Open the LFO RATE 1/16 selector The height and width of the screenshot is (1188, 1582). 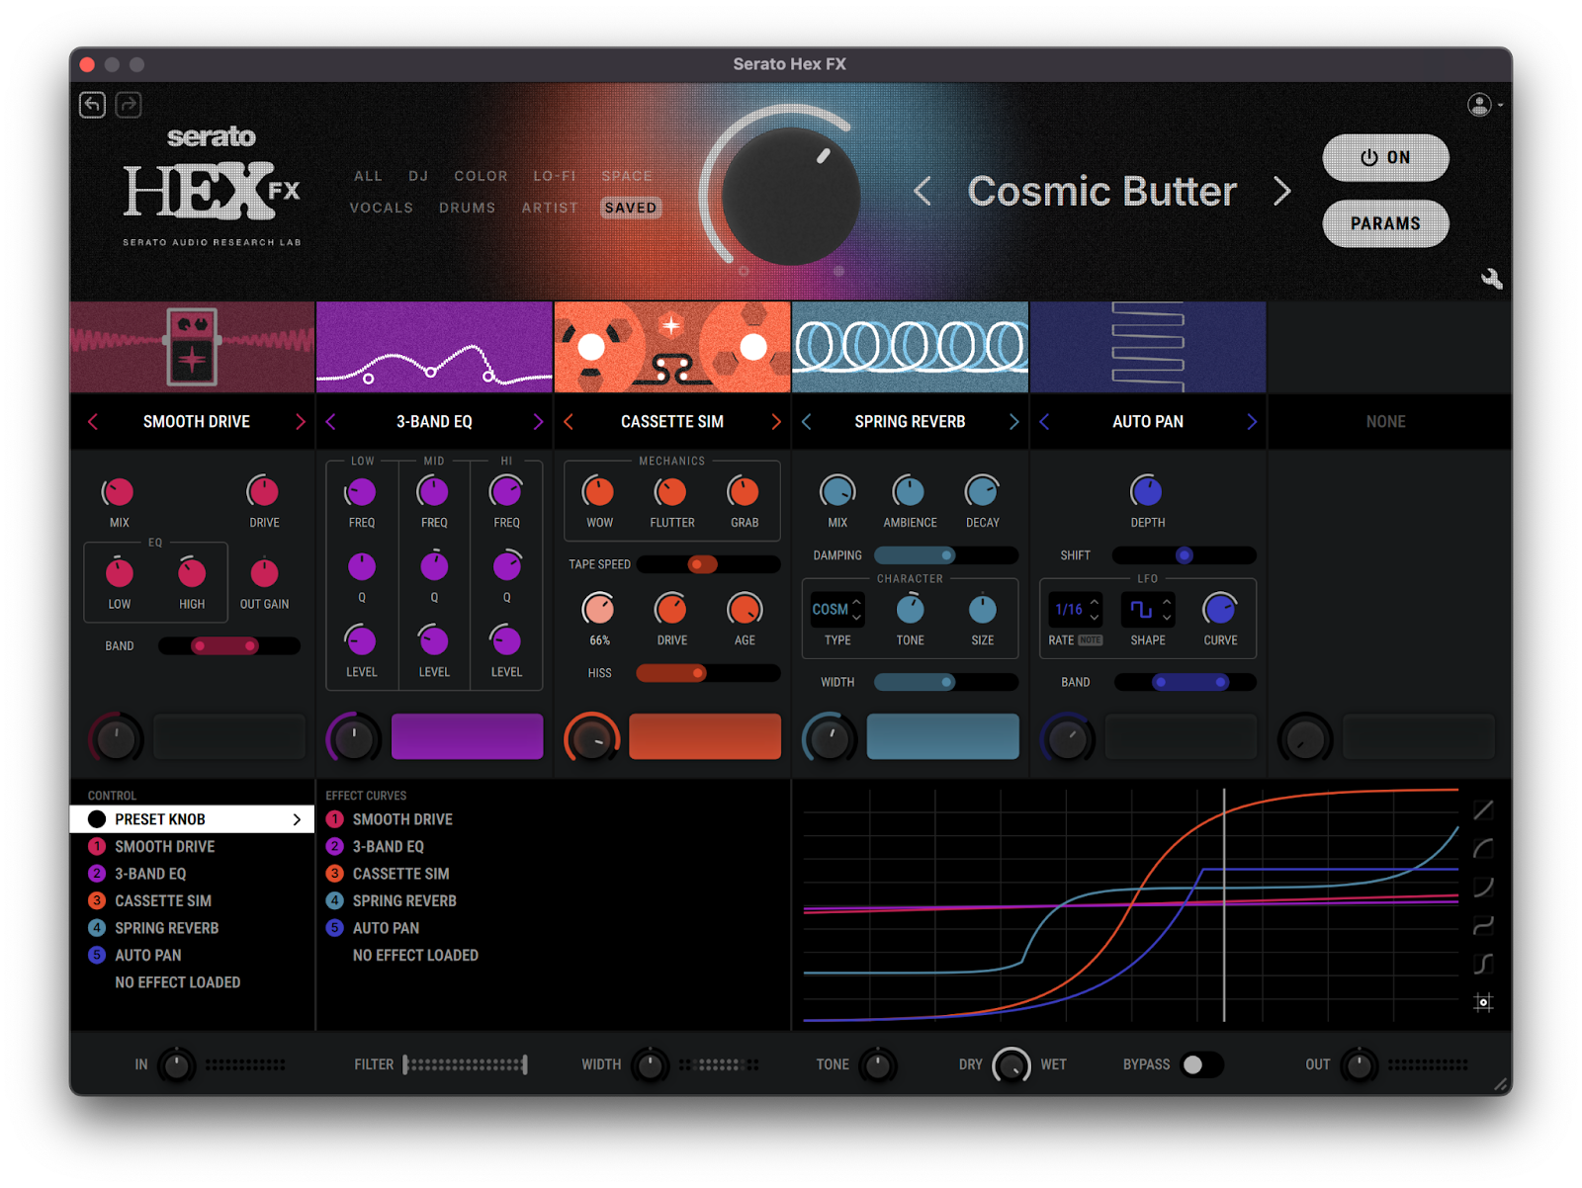pyautogui.click(x=1076, y=610)
